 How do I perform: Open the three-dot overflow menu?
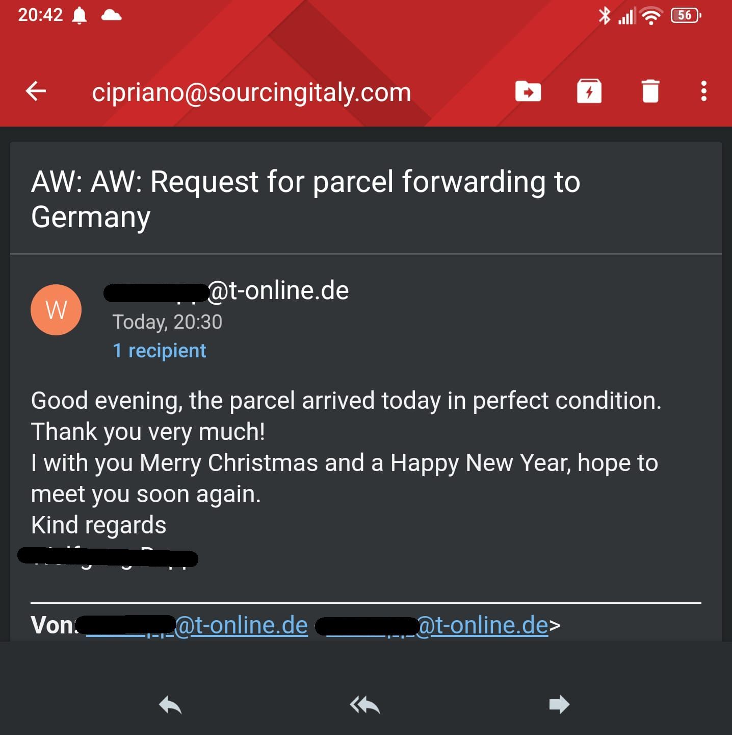tap(703, 92)
